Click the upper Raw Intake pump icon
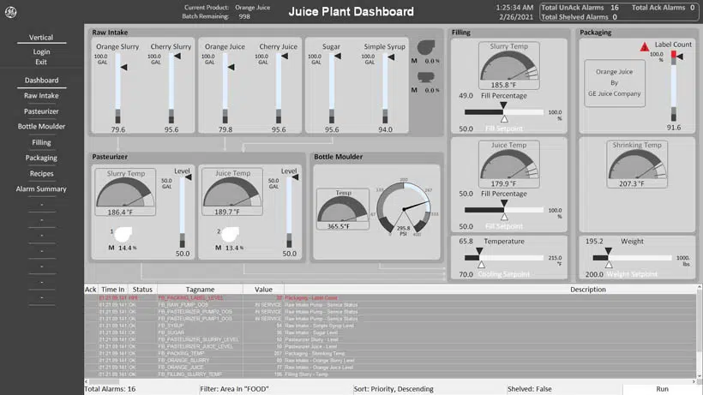Screen dimensions: 703x395 (426, 47)
